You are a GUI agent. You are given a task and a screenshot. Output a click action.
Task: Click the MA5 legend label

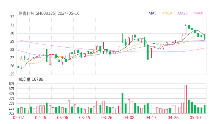tap(152, 13)
